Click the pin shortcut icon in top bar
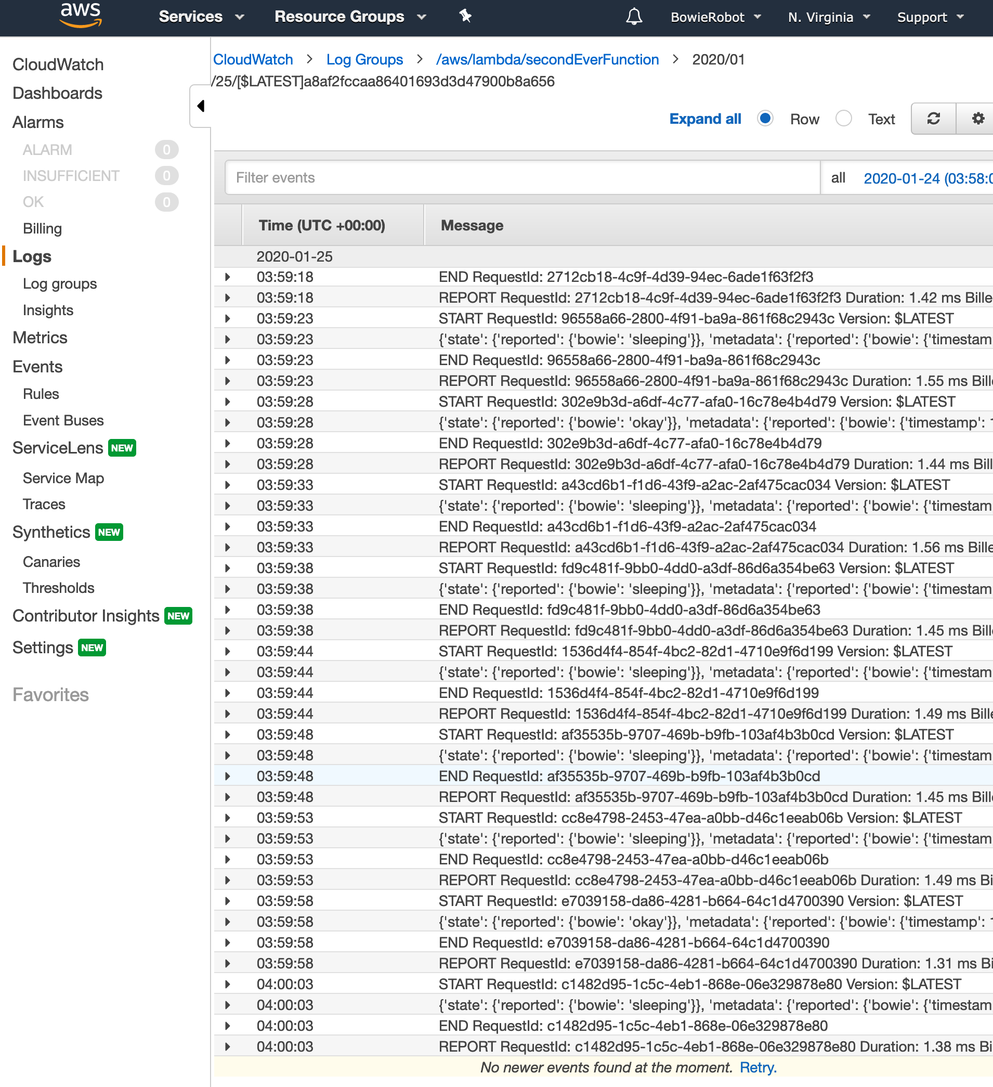This screenshot has height=1087, width=993. (465, 16)
